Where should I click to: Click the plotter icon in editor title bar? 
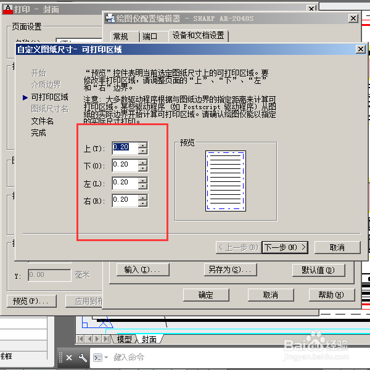point(110,18)
